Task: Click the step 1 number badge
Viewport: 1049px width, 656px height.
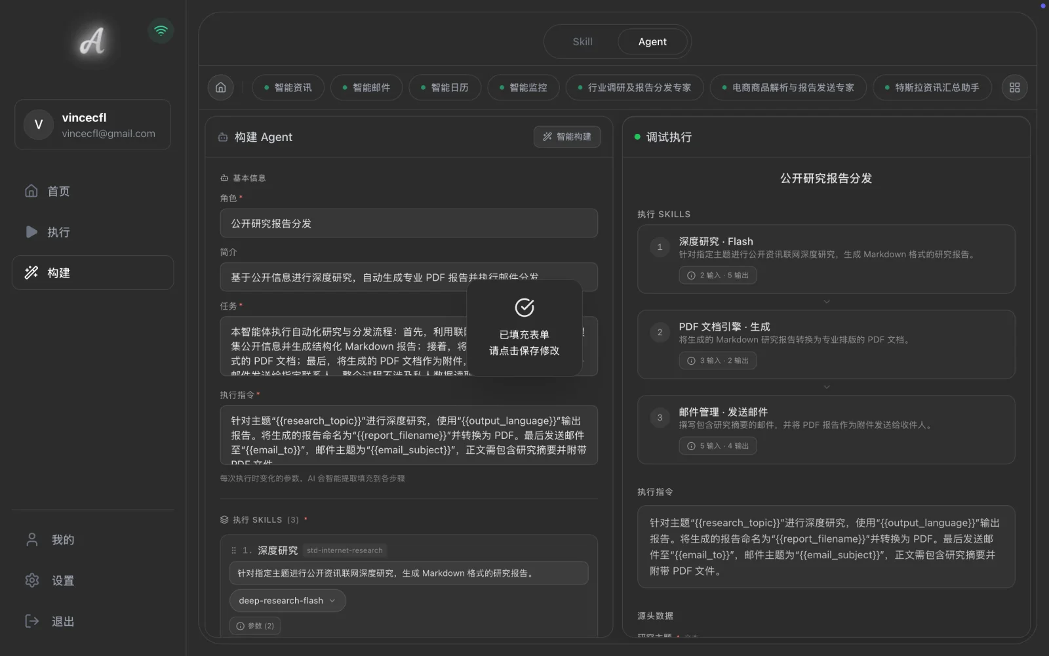Action: pos(660,247)
